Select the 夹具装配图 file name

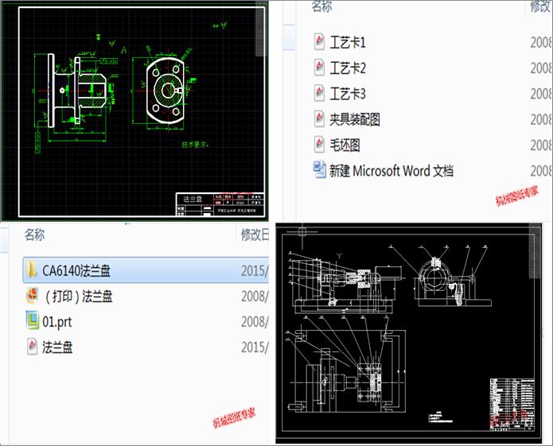(354, 120)
